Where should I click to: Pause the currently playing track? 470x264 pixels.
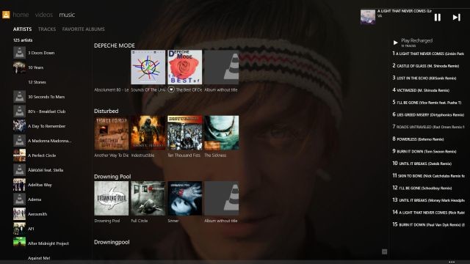(438, 18)
